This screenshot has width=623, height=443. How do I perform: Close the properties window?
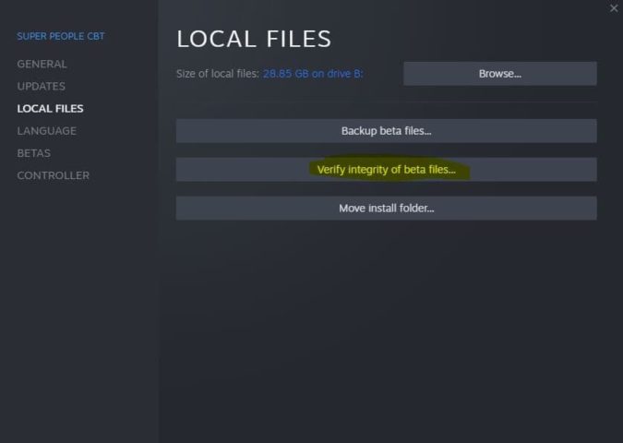pyautogui.click(x=614, y=8)
